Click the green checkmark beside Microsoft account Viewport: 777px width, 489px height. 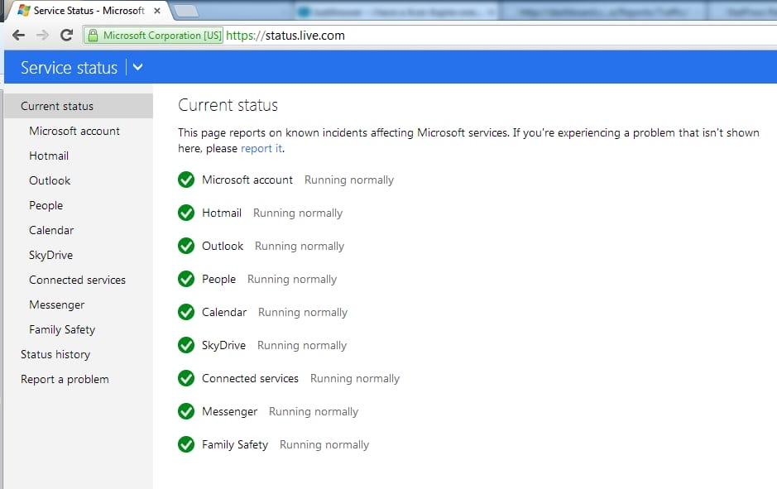pos(186,180)
